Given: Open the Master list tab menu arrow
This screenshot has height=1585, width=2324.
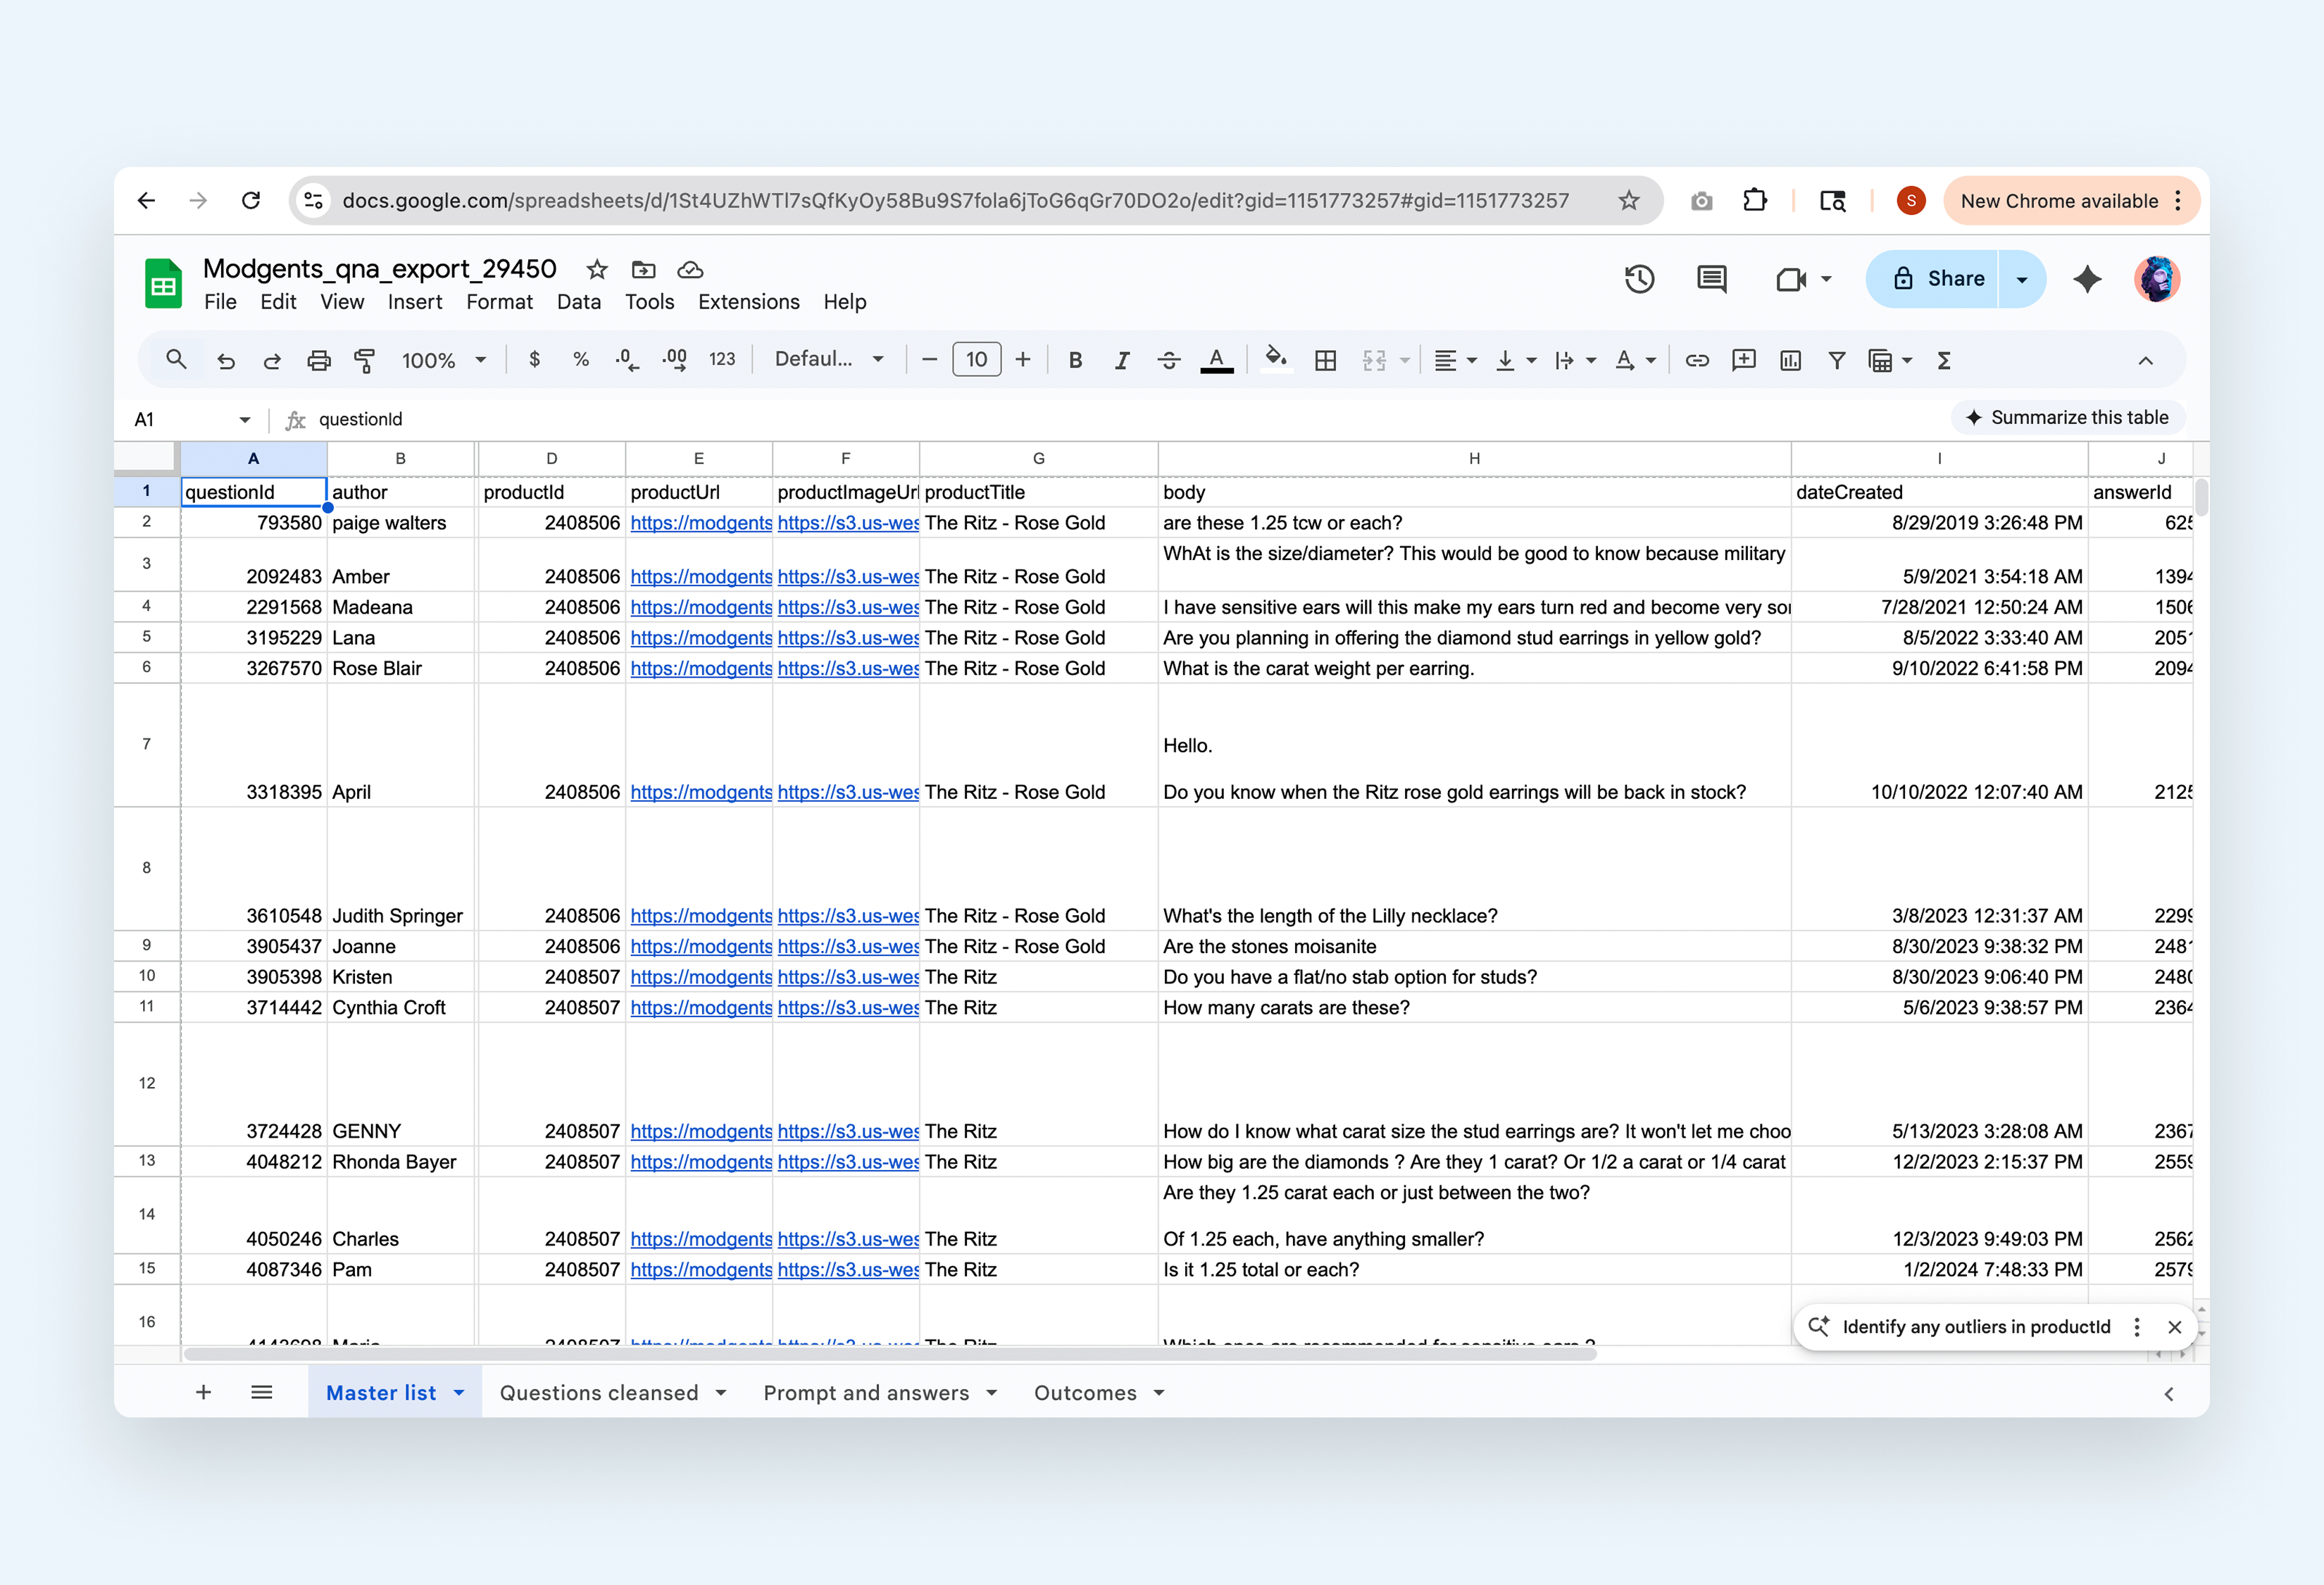Looking at the screenshot, I should click(x=459, y=1393).
